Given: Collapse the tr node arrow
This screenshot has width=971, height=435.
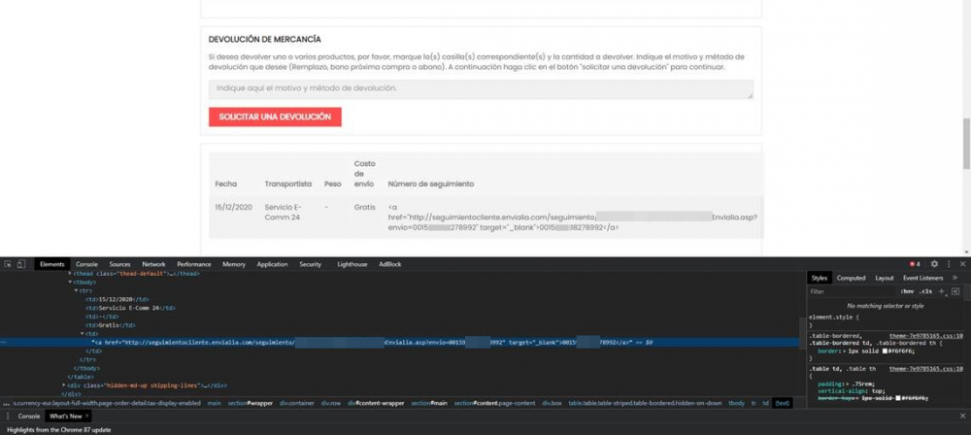Looking at the screenshot, I should pos(76,290).
